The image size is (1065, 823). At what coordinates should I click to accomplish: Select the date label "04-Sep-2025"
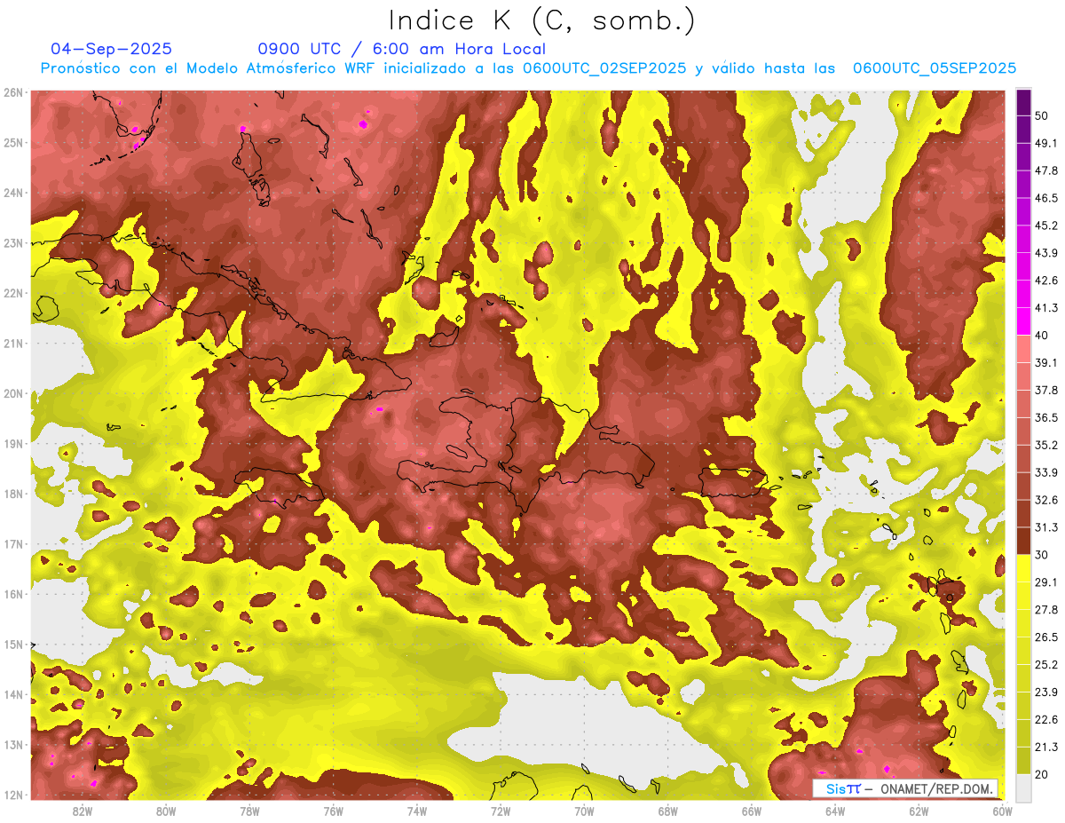coord(112,49)
